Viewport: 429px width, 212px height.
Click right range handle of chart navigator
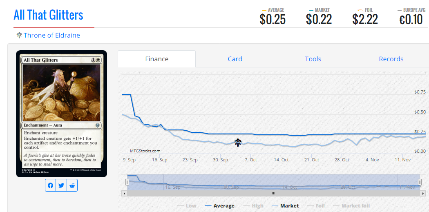pos(420,182)
